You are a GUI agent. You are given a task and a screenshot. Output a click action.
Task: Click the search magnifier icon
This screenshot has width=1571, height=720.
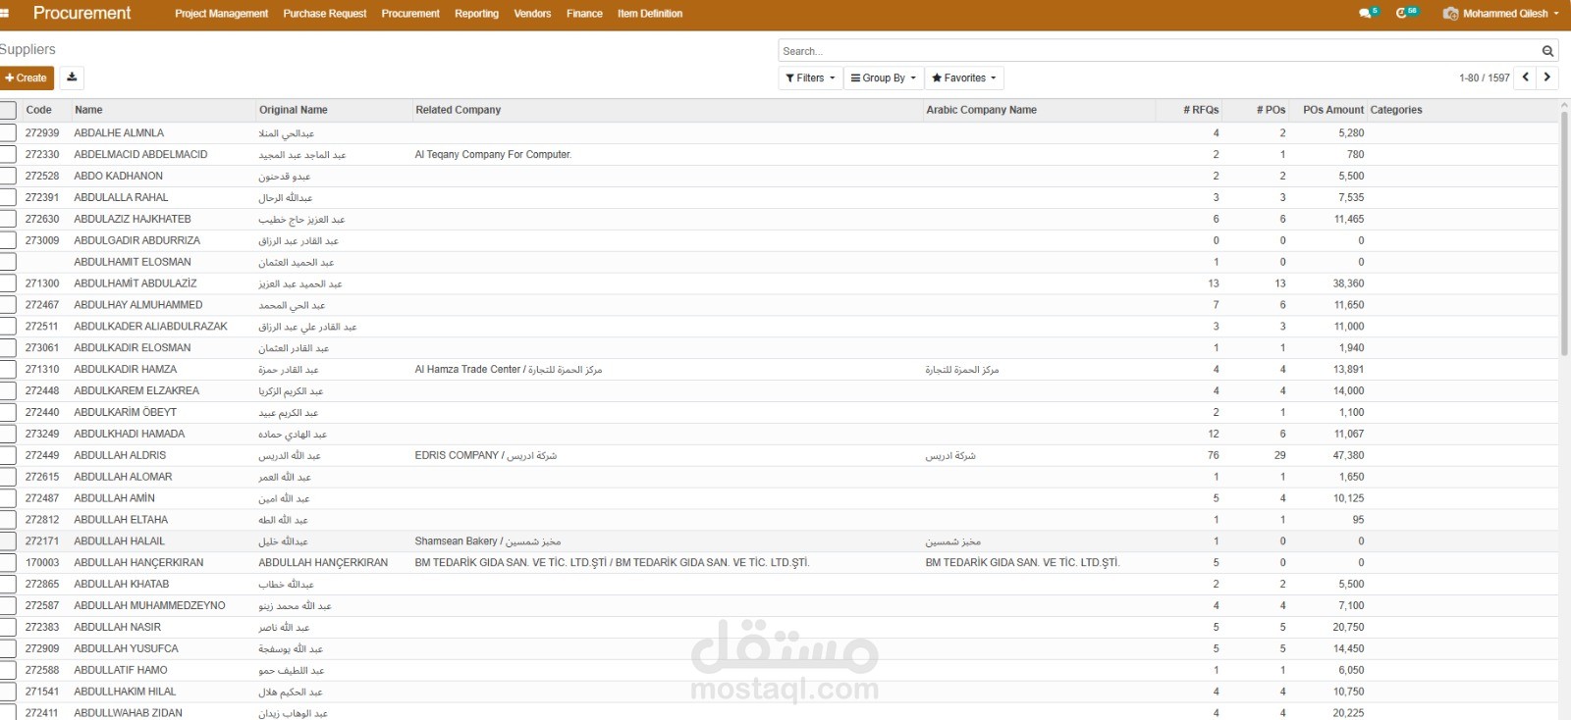1547,51
